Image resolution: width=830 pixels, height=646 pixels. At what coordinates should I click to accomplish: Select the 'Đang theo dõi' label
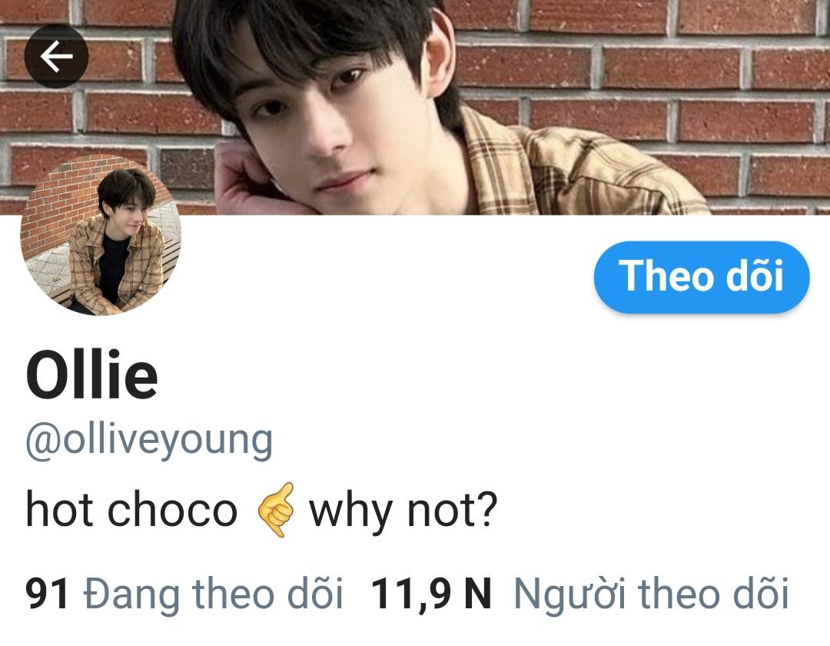click(x=214, y=593)
